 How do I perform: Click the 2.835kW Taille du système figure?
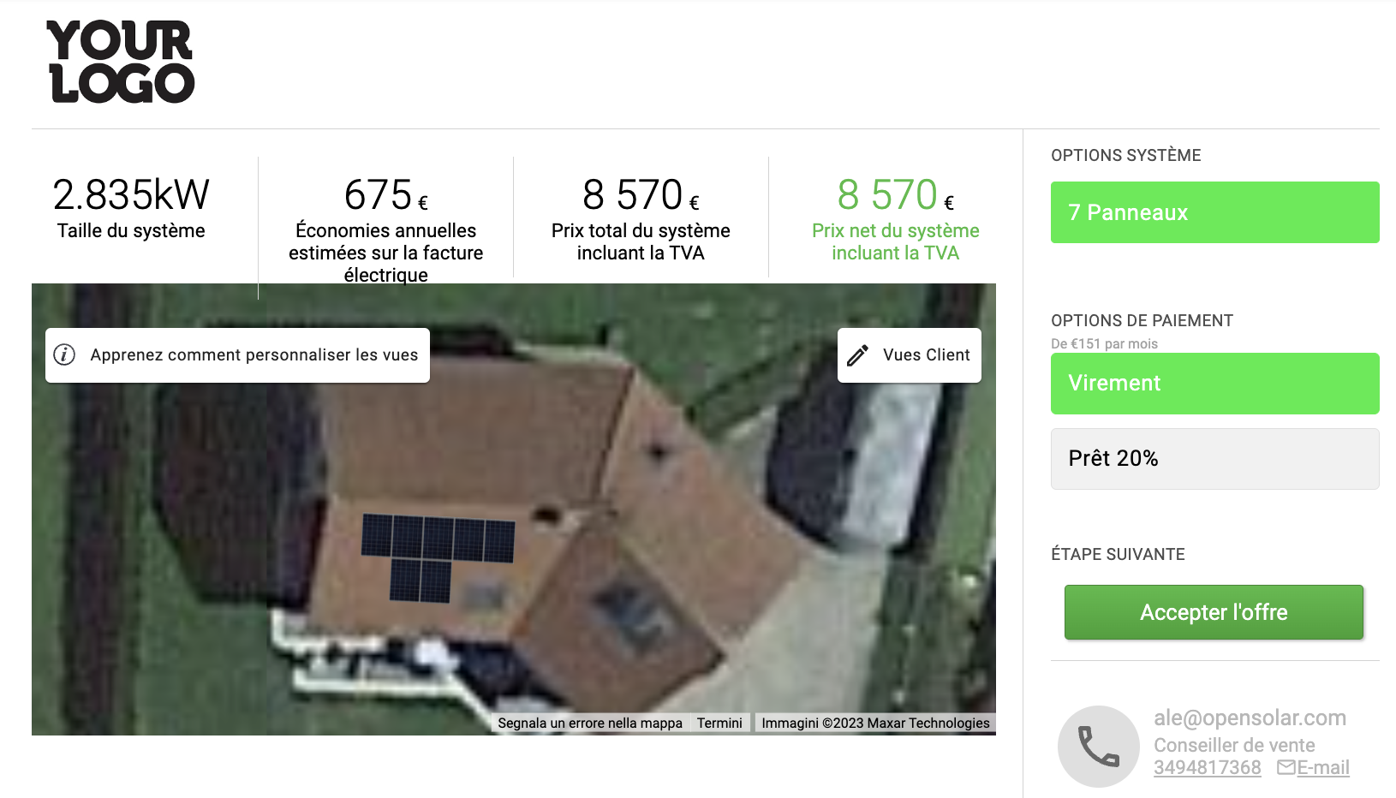[x=131, y=207]
